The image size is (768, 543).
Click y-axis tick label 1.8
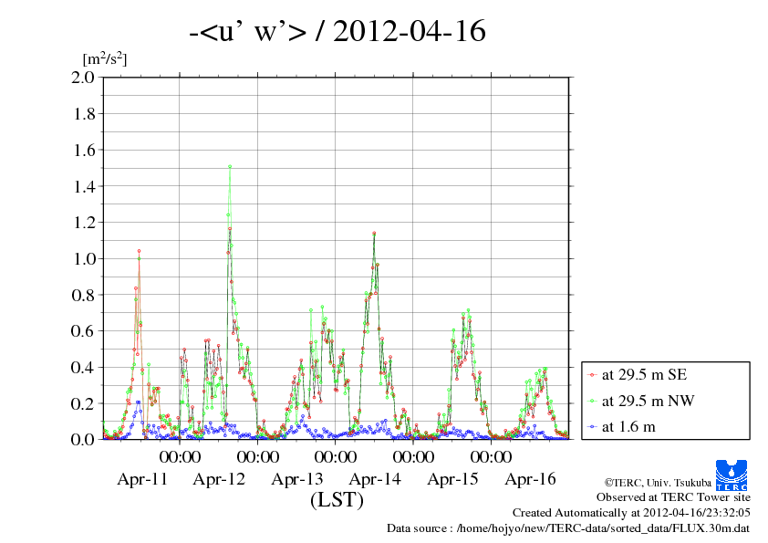[83, 114]
